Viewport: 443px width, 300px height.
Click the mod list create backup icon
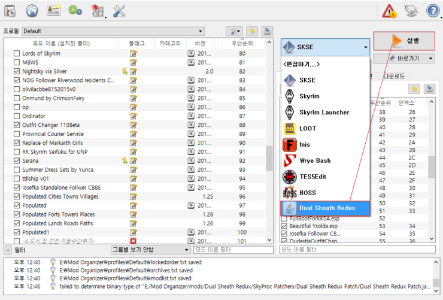tap(267, 31)
